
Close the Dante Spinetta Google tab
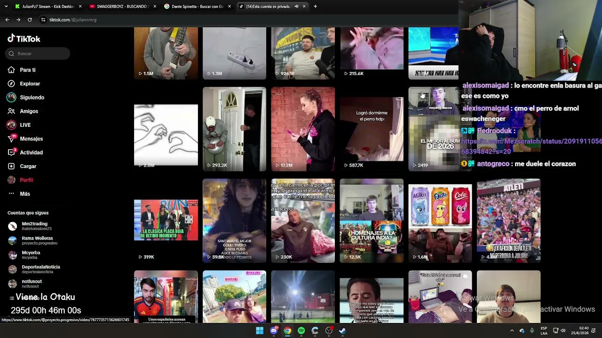click(230, 7)
